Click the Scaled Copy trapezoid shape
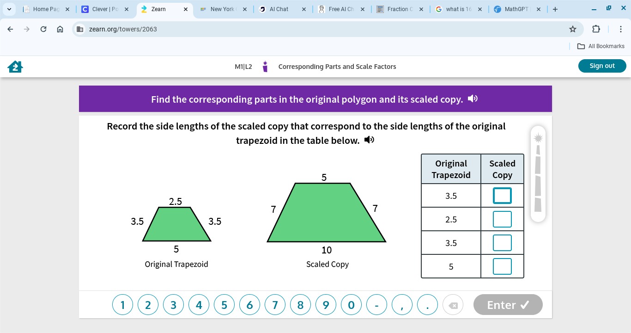 327,213
